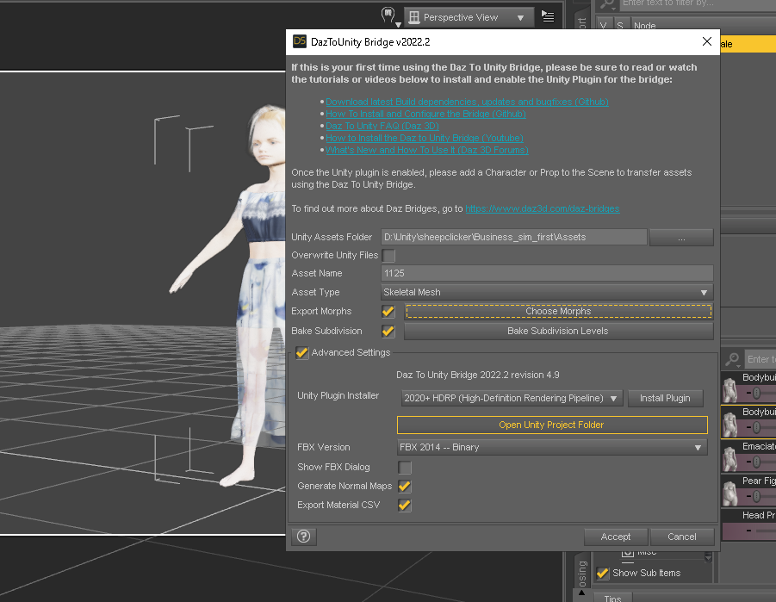The height and width of the screenshot is (602, 776).
Task: Open FBX Version dropdown
Action: point(552,447)
